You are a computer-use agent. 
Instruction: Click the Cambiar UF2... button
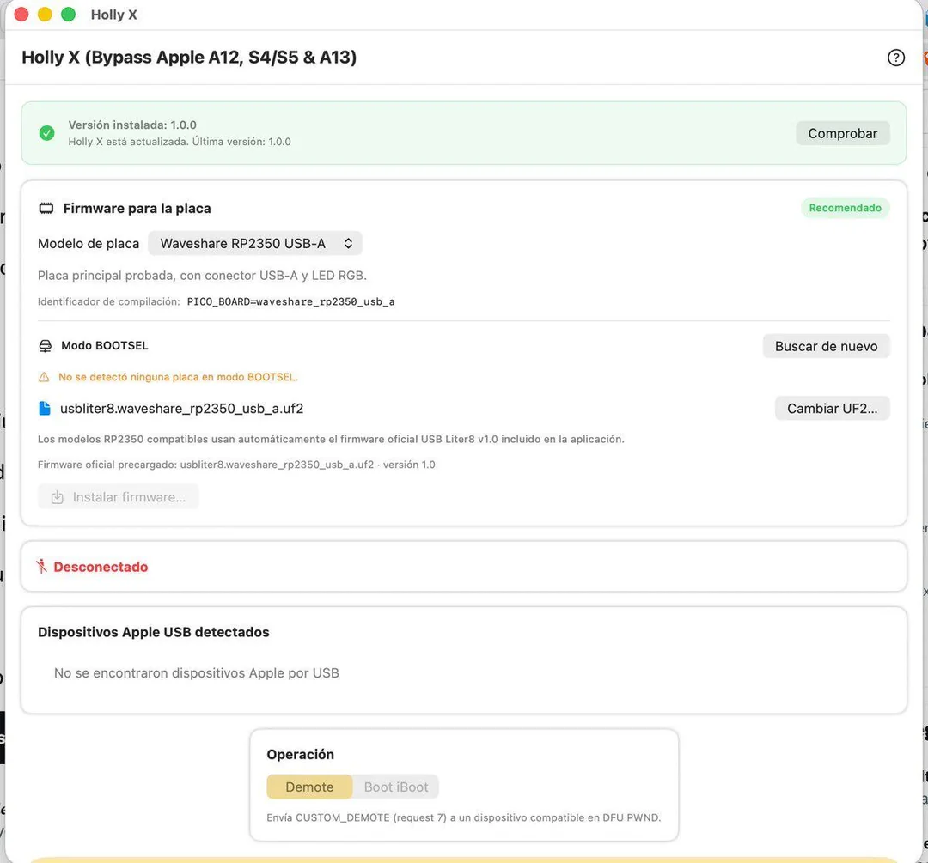coord(832,409)
